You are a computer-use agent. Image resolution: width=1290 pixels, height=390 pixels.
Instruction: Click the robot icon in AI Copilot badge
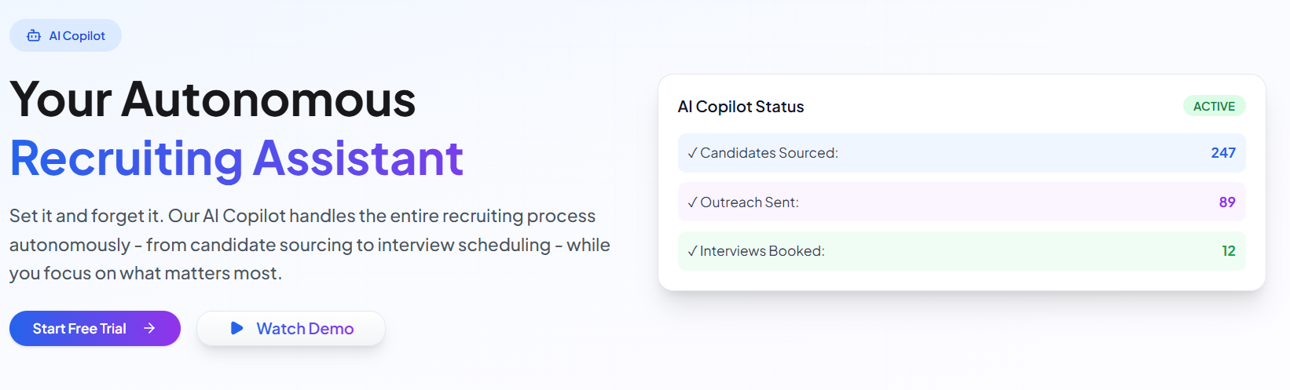[x=34, y=35]
